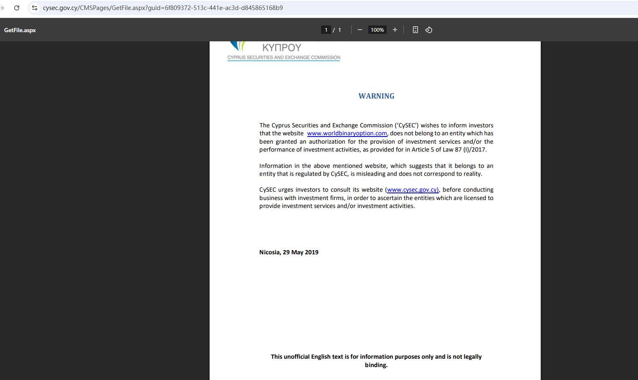Select the 100% zoom level field
The image size is (638, 380).
pos(377,30)
